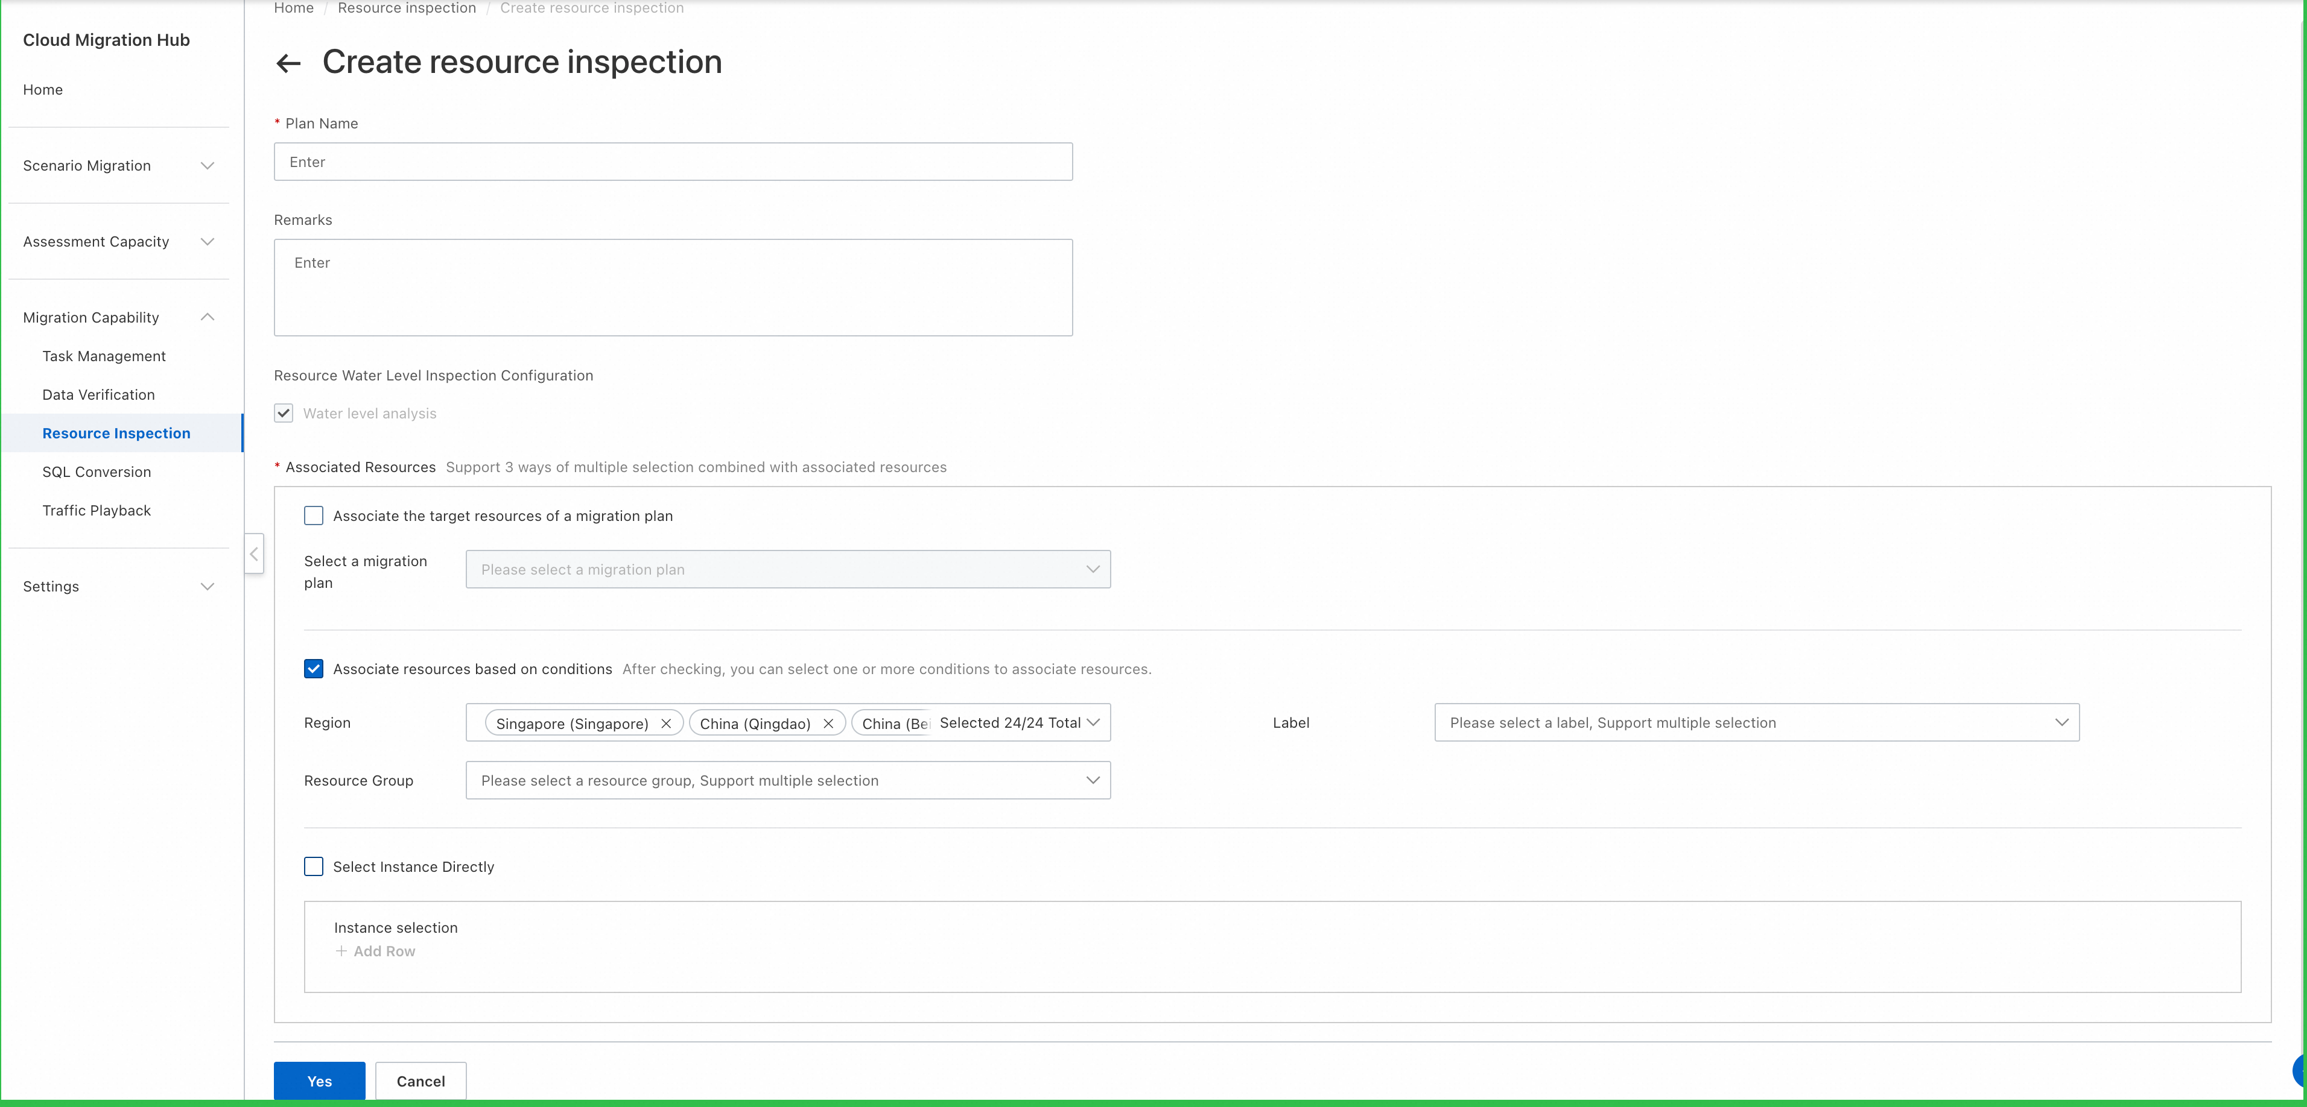The height and width of the screenshot is (1107, 2307).
Task: Click into the Plan Name input field
Action: point(673,162)
